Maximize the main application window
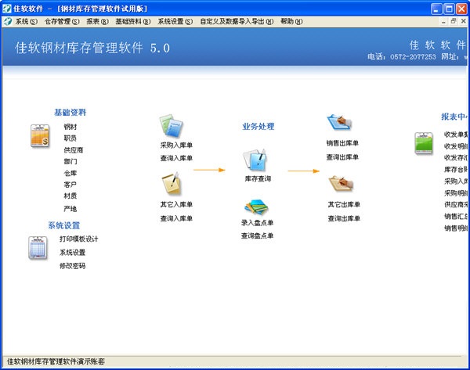This screenshot has width=470, height=370. tap(449, 9)
